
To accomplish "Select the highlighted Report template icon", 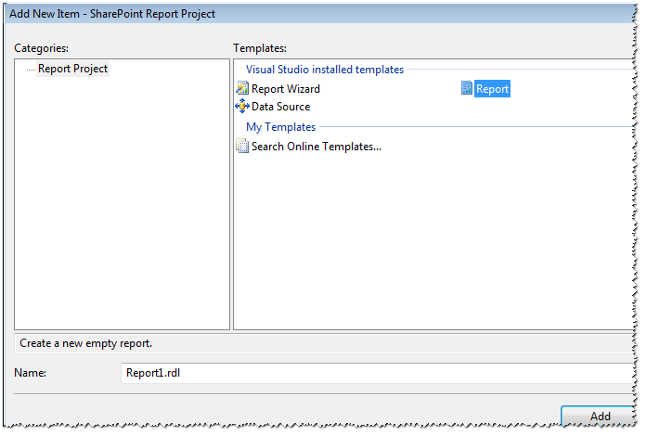I will click(x=467, y=89).
